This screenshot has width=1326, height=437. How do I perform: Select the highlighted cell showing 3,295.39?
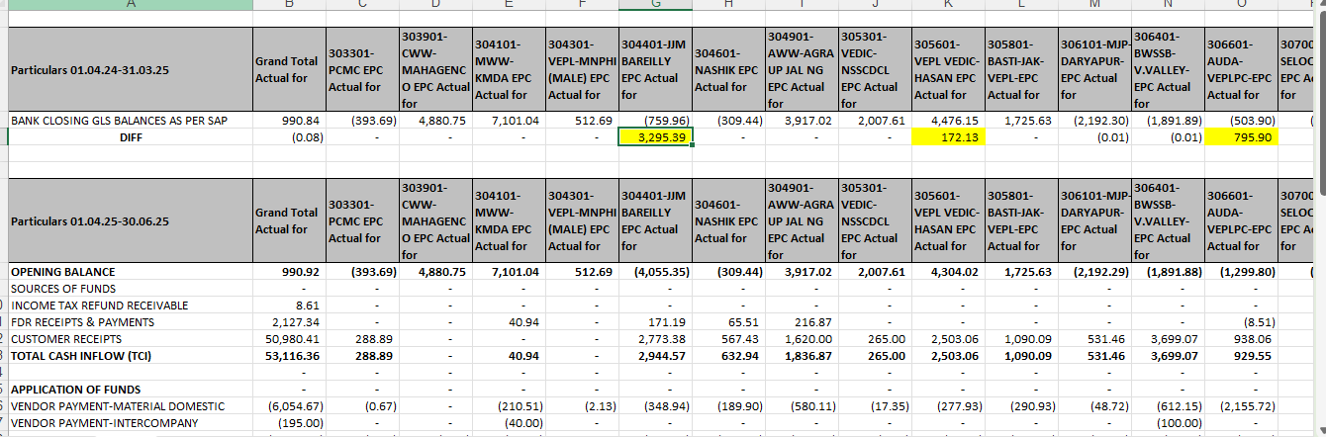[655, 137]
